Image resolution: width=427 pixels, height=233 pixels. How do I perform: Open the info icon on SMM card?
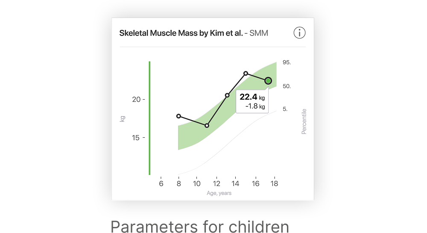click(299, 33)
